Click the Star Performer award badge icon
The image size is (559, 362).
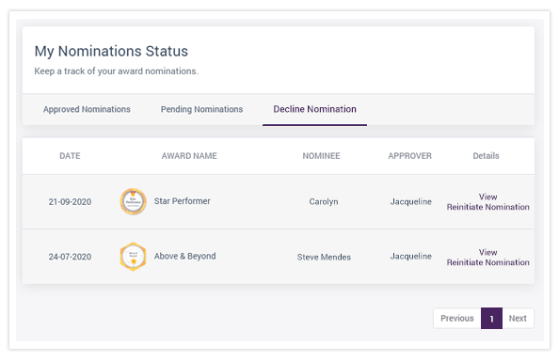click(x=133, y=201)
